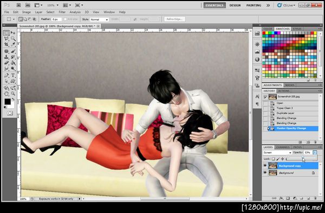Select the Crop tool
325x213 pixels.
coord(6,44)
